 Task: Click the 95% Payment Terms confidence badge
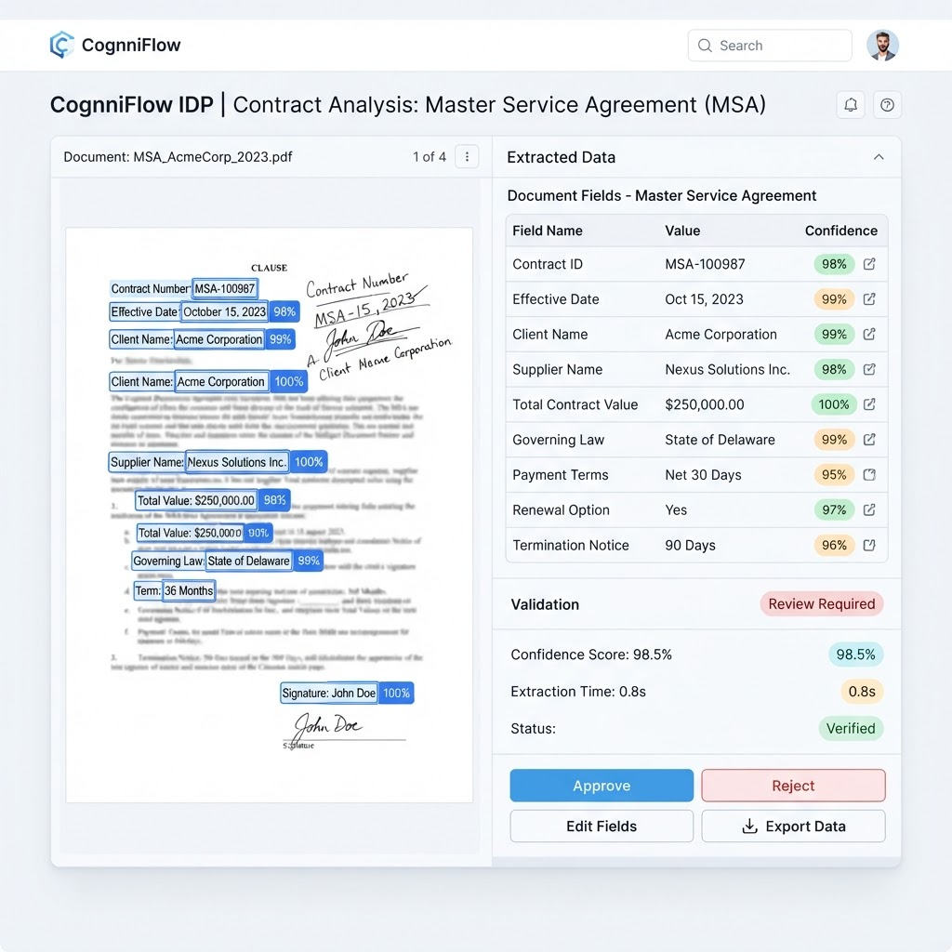(x=834, y=475)
